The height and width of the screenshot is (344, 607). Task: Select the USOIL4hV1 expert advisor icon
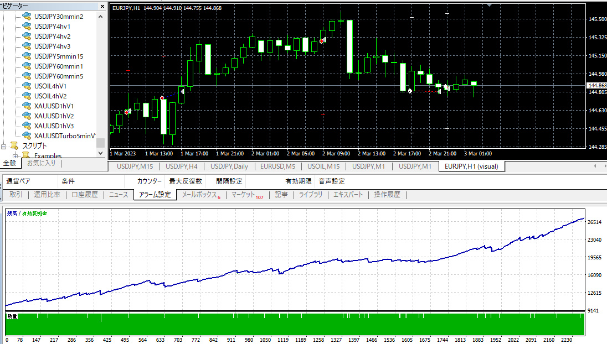[x=27, y=86]
